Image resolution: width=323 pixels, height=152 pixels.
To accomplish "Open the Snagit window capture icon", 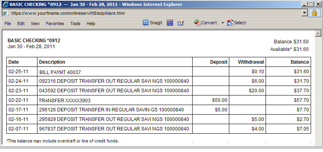I will pos(170,23).
